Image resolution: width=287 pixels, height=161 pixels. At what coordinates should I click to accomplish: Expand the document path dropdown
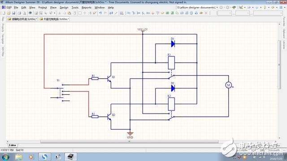click(217, 8)
